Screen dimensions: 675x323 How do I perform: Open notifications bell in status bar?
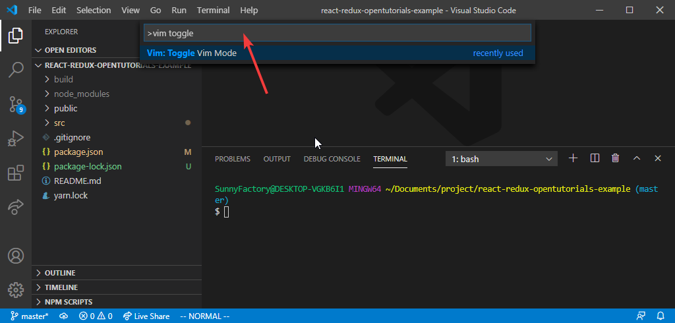660,316
